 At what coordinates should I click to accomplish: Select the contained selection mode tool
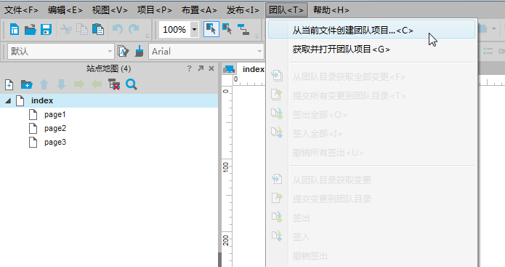coord(227,30)
